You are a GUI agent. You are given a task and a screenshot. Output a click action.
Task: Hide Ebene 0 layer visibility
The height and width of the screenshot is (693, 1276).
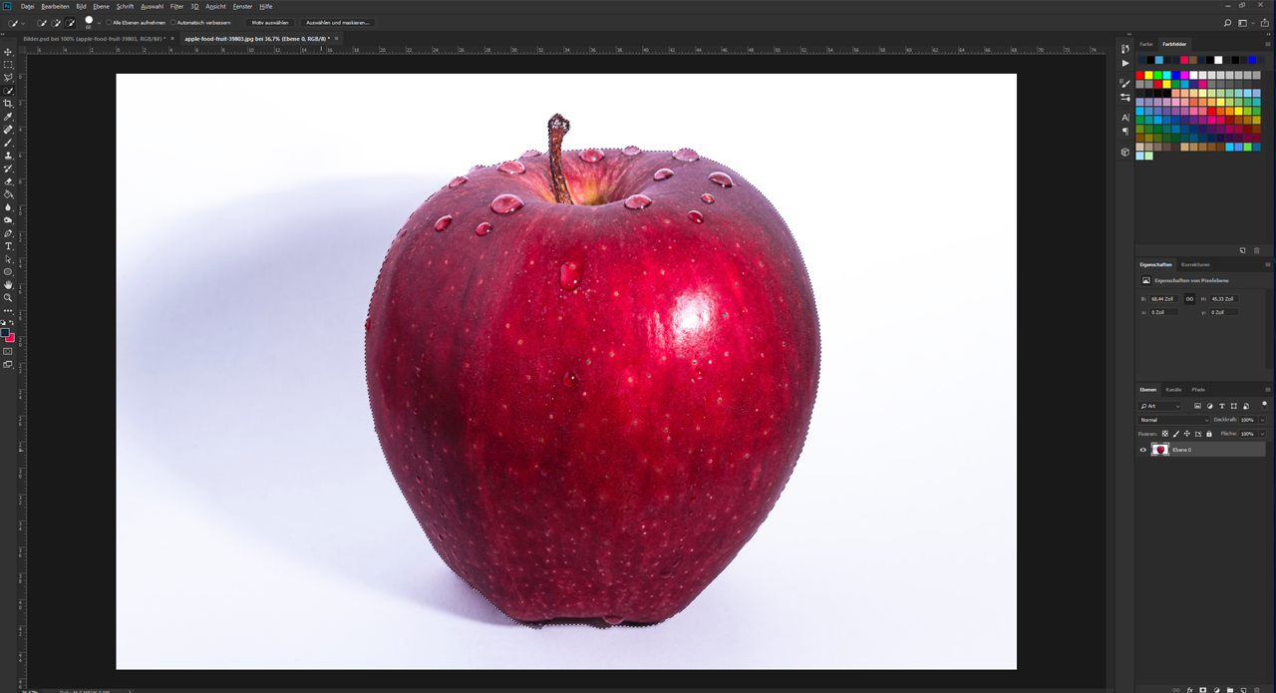click(x=1143, y=450)
